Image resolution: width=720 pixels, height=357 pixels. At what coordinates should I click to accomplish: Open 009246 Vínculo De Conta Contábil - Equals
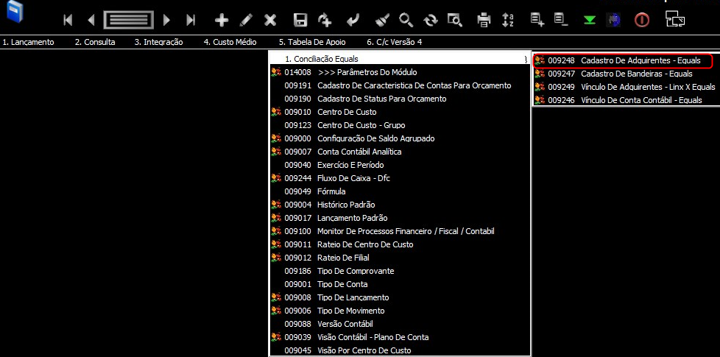tap(626, 100)
